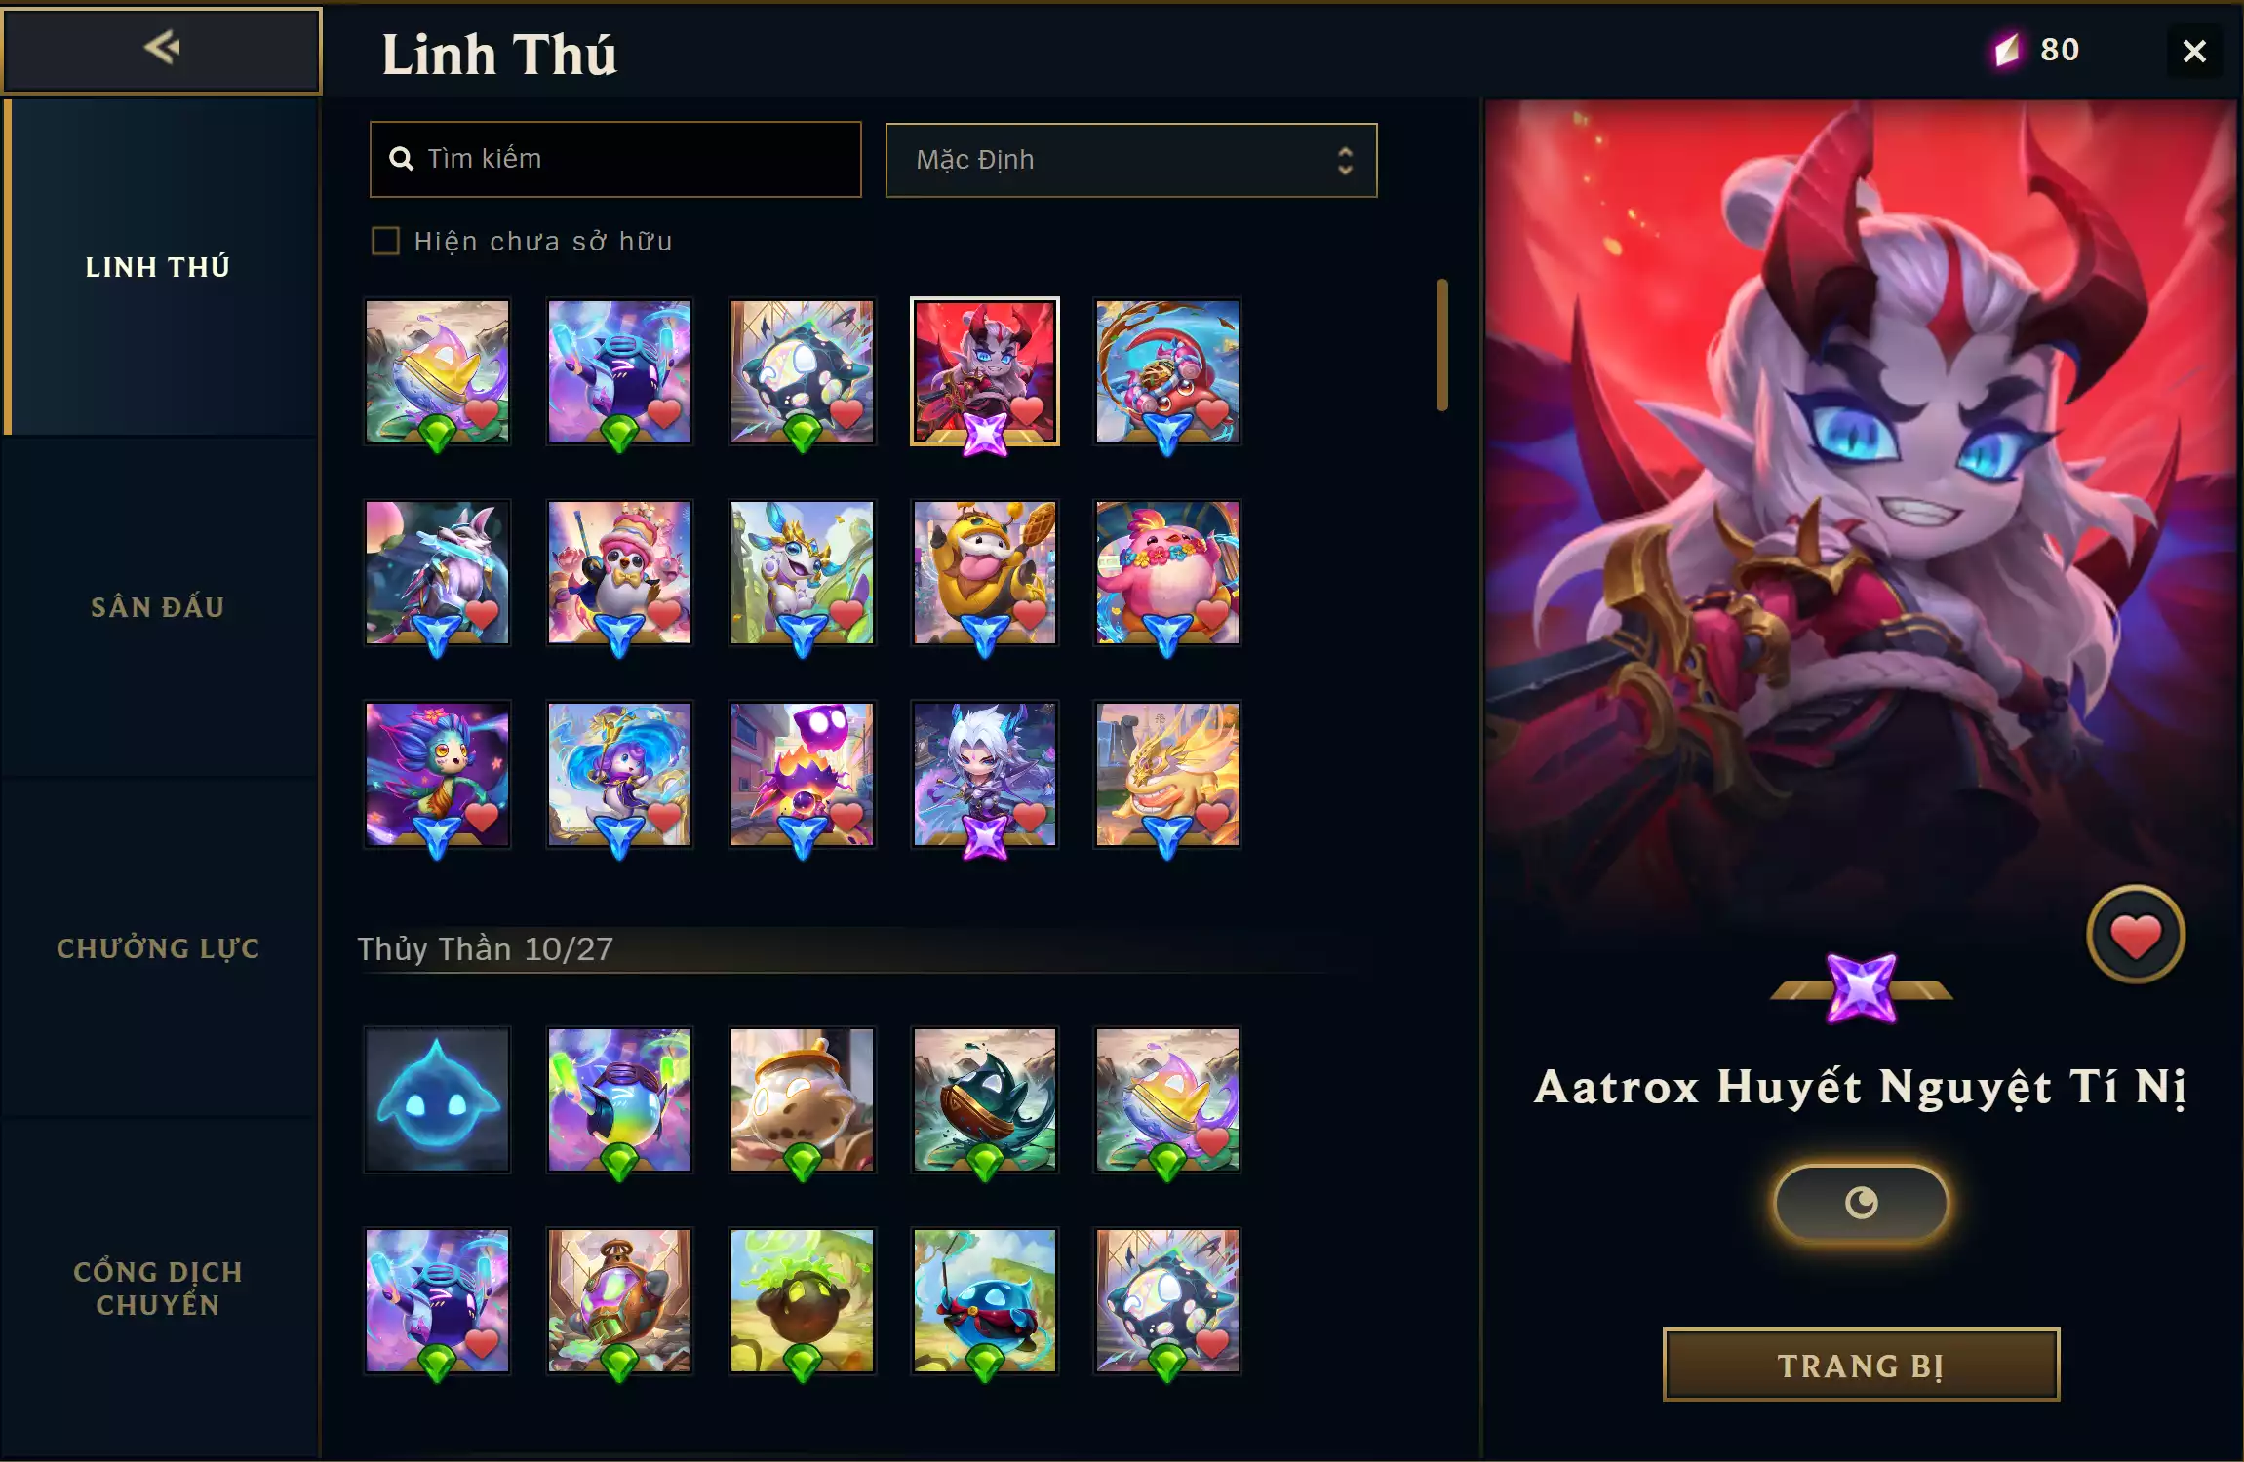The image size is (2244, 1462).
Task: Select the Aatrox Huyết Nguyệt little legend
Action: (985, 371)
